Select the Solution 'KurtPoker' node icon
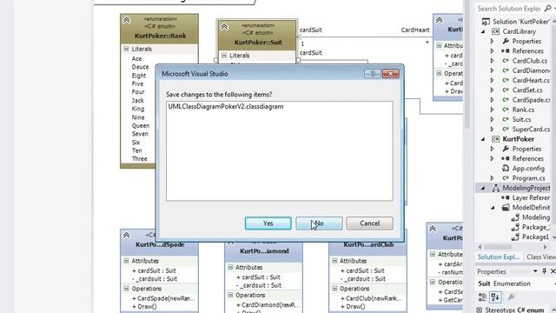 [486, 22]
